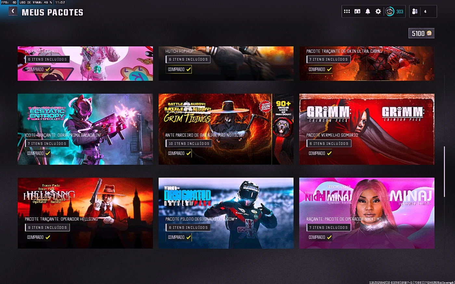Open the Designated Driver pilot bundle
The height and width of the screenshot is (284, 455).
(226, 213)
